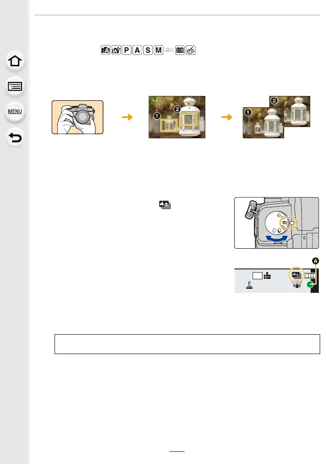Select the Intelligent Auto Plus mode icon

click(x=116, y=50)
